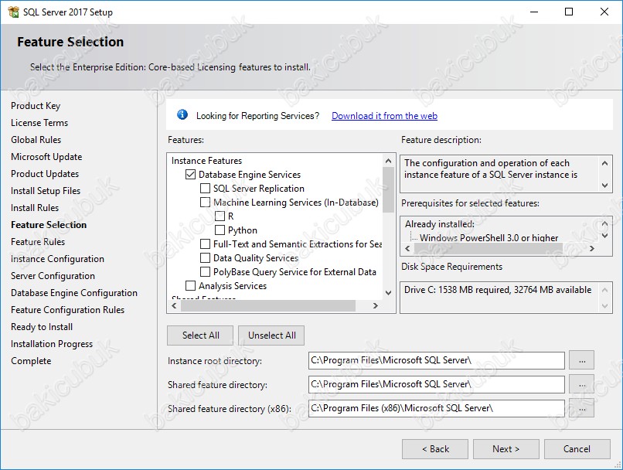This screenshot has height=470, width=623.
Task: Open the Download it from the web link
Action: coord(384,116)
